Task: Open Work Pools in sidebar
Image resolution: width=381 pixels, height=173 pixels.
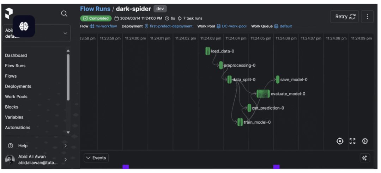Action: (16, 97)
